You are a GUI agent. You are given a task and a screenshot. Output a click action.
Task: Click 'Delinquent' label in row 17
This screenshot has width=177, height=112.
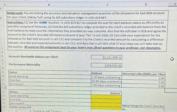coord(50,103)
